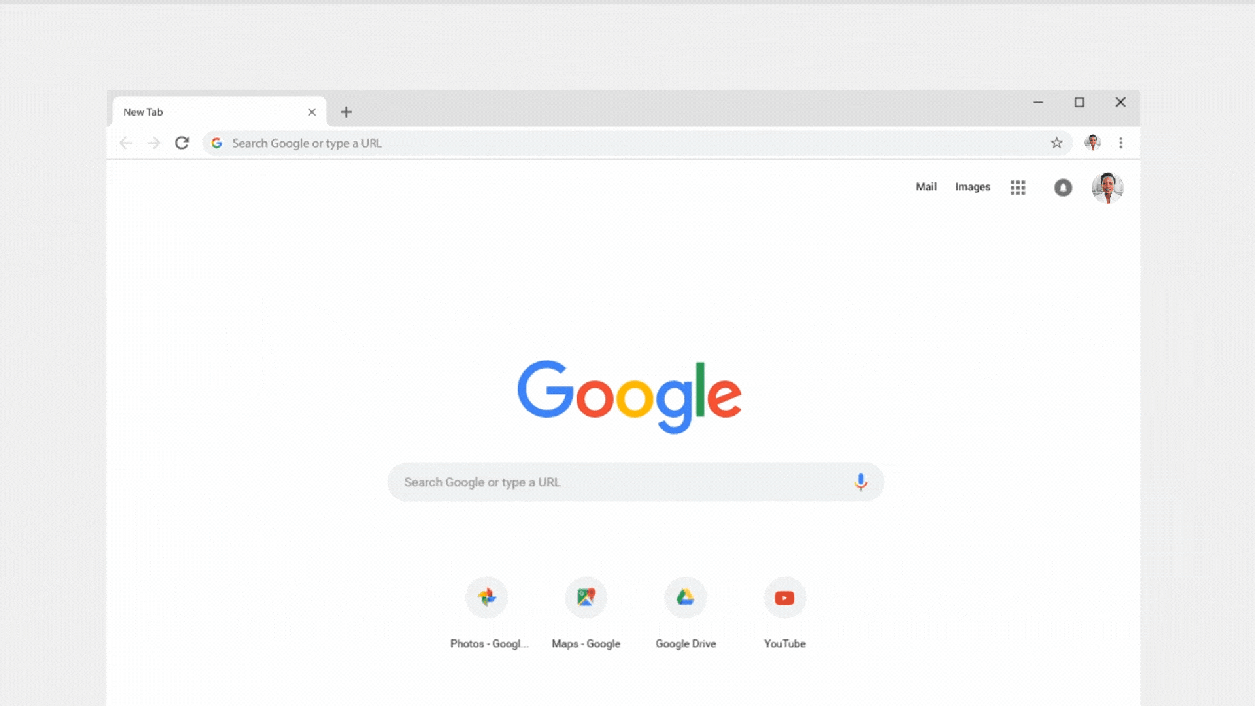Screen dimensions: 1255x706
Task: Click the Chrome menu three-dot icon
Action: tap(1120, 143)
